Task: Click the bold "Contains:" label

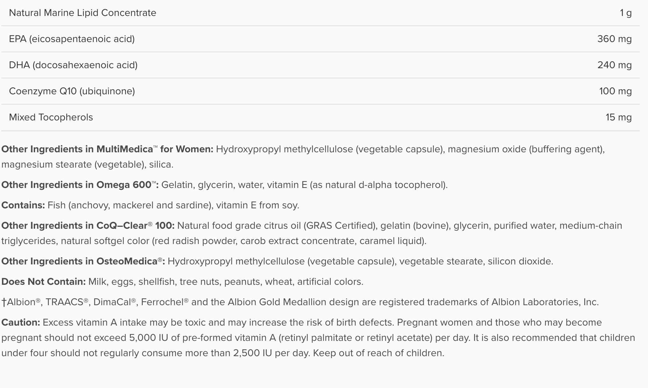Action: coord(23,205)
